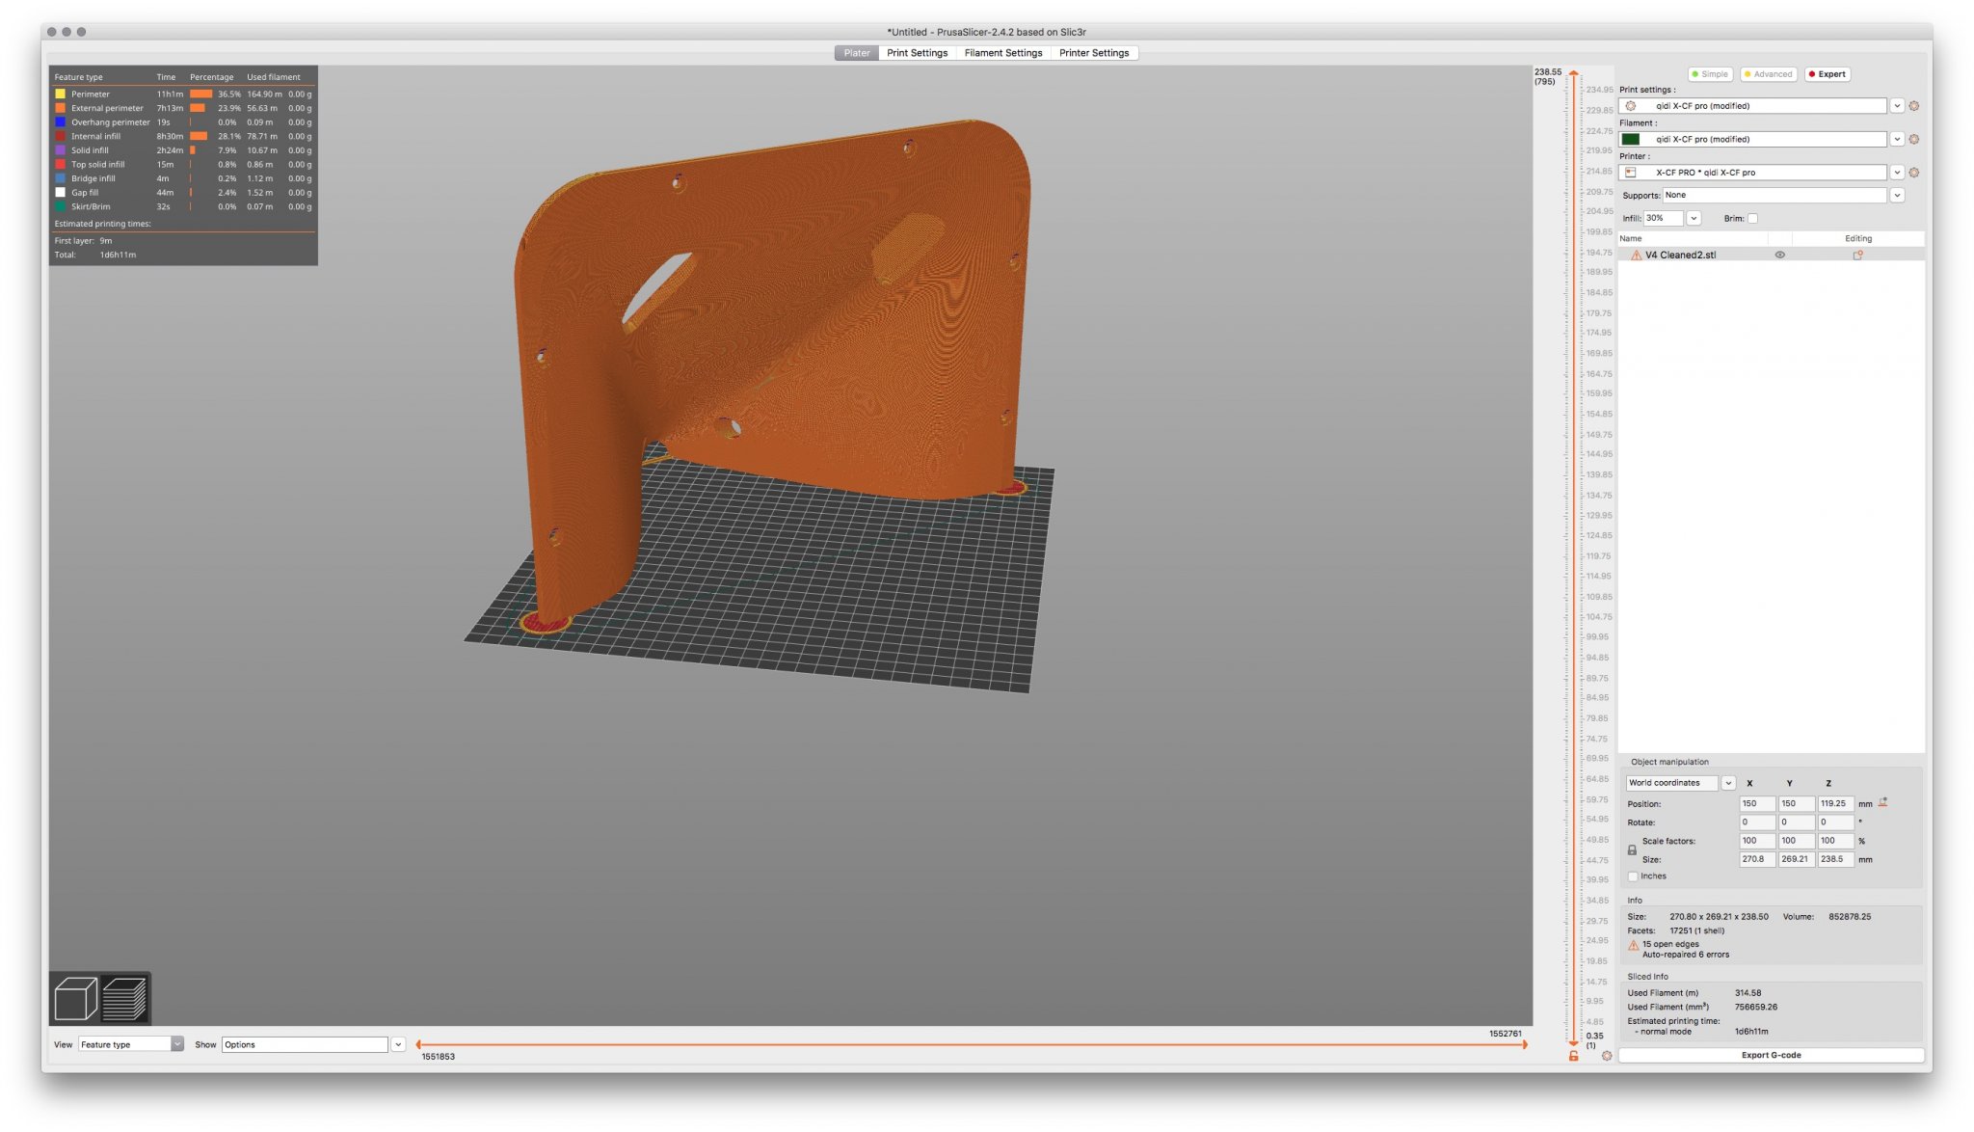Click the 15 open edges warning icon

point(1634,945)
